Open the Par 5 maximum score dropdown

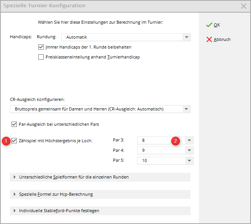point(189,161)
